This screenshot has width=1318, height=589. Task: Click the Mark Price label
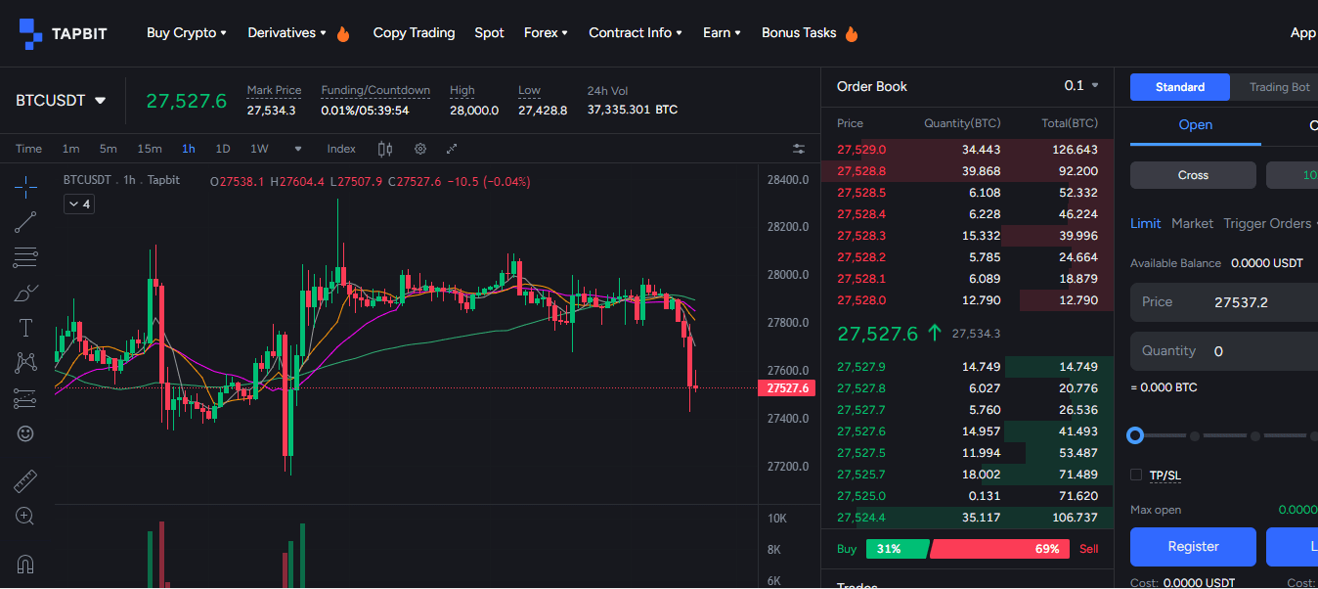pyautogui.click(x=274, y=90)
